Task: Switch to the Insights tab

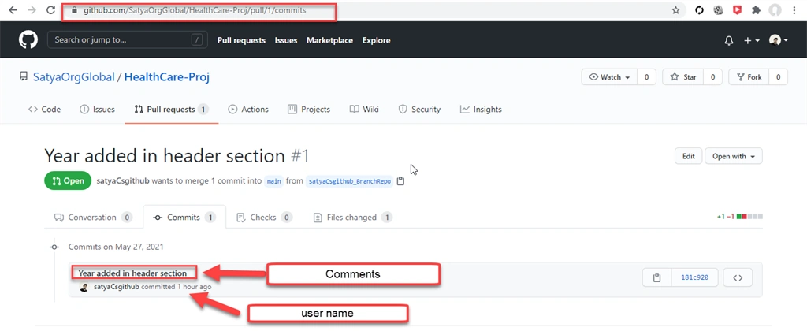Action: [x=481, y=109]
